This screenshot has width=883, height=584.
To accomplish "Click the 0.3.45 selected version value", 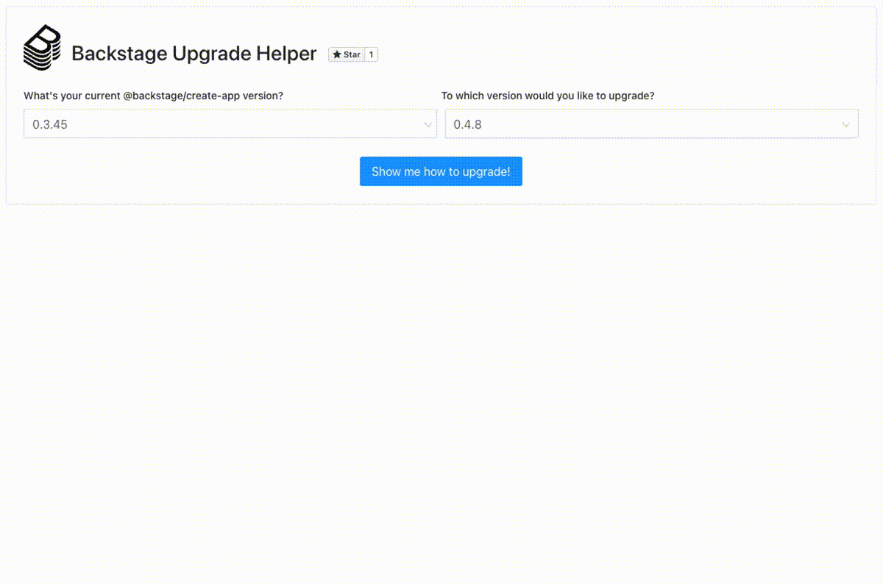I will [x=50, y=124].
